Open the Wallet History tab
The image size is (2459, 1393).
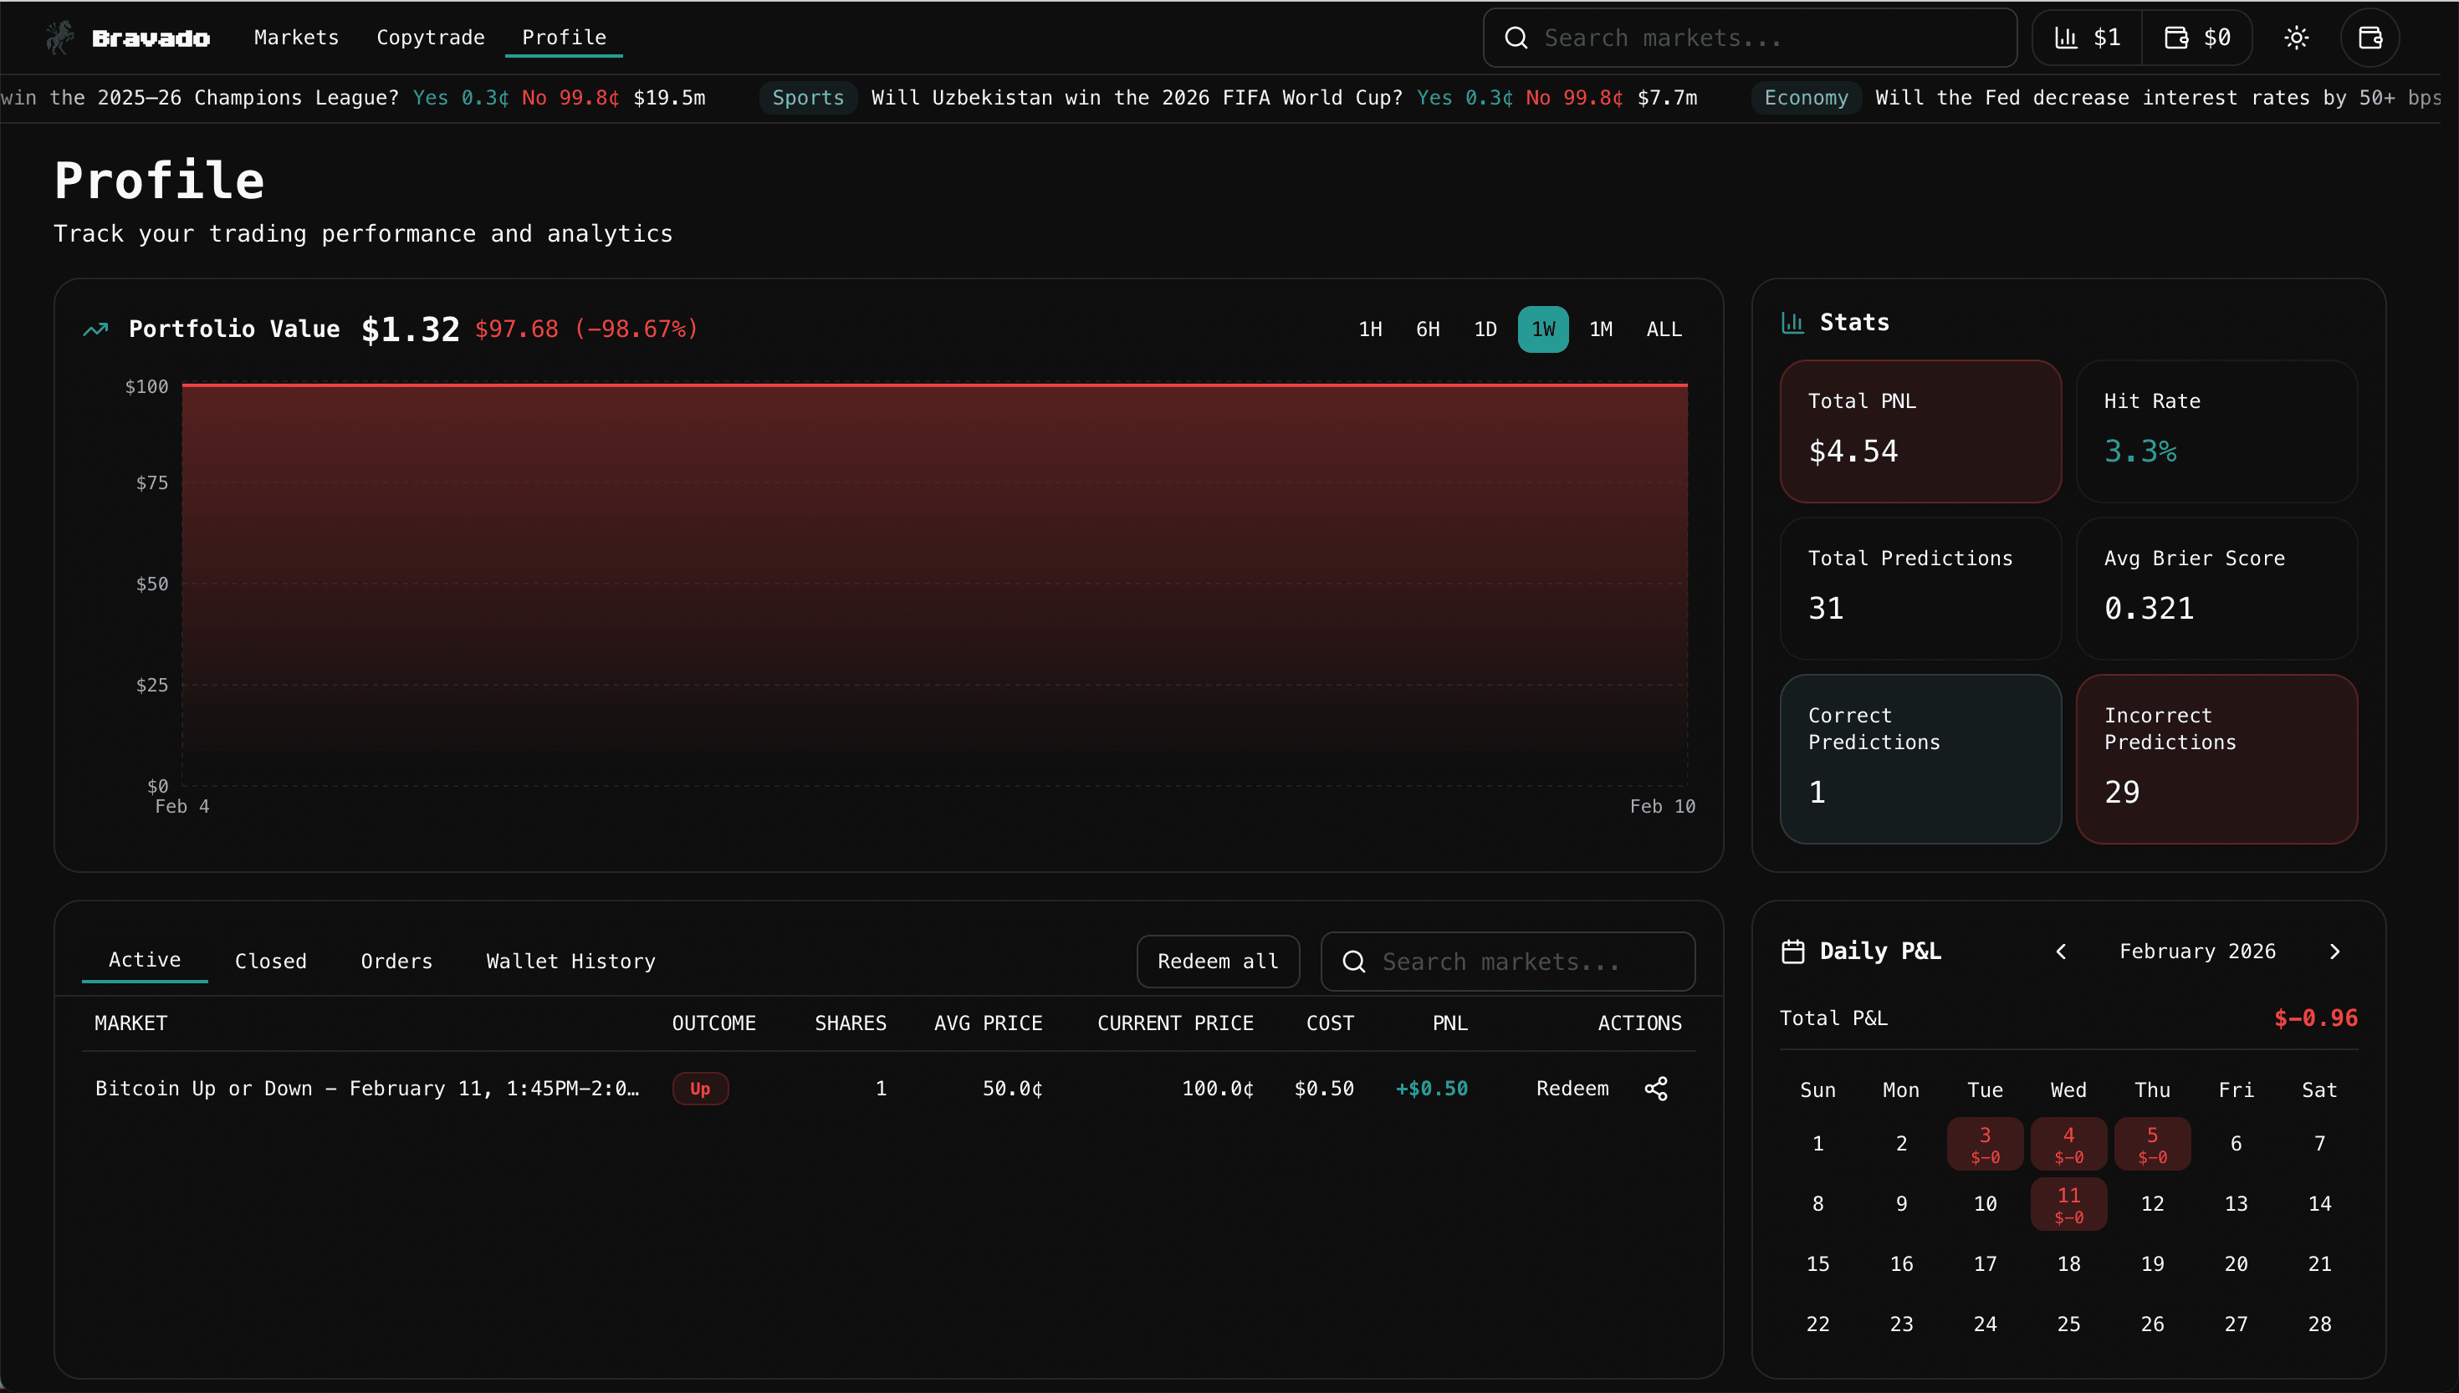click(x=570, y=961)
